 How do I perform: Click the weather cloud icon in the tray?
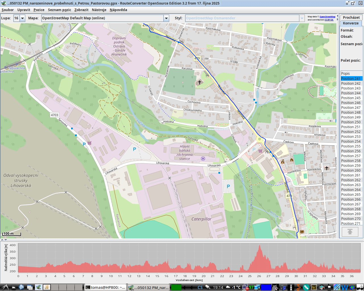click(x=228, y=287)
